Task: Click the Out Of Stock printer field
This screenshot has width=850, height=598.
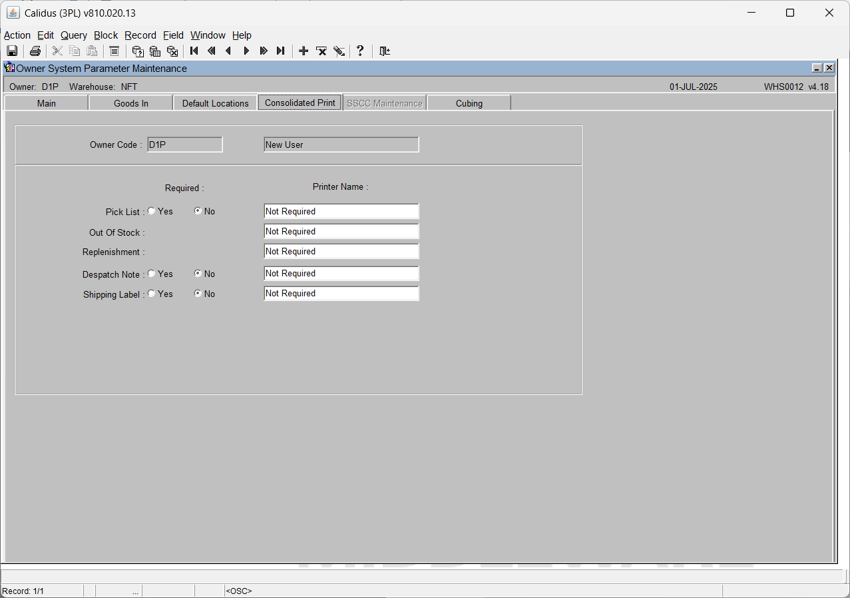Action: point(341,231)
